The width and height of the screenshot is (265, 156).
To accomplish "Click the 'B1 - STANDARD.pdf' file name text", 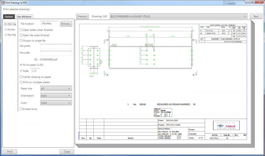I will (46, 60).
